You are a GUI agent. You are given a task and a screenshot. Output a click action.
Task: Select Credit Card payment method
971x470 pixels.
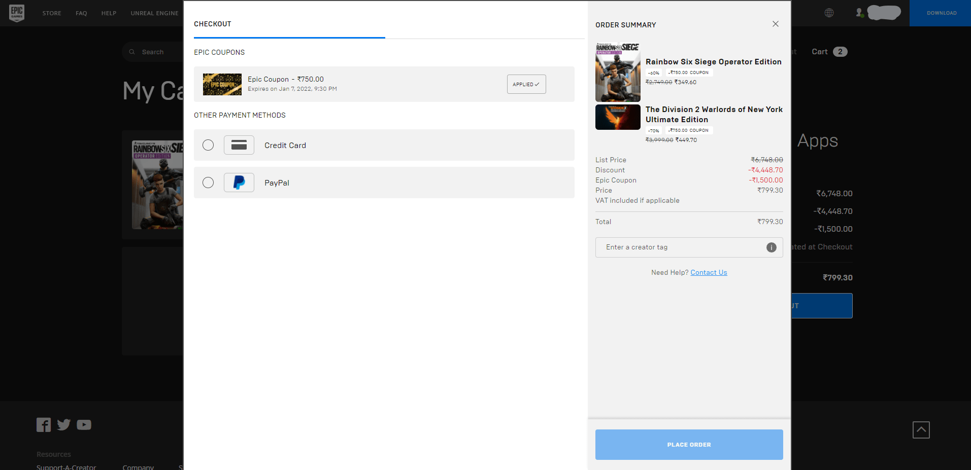pos(208,145)
